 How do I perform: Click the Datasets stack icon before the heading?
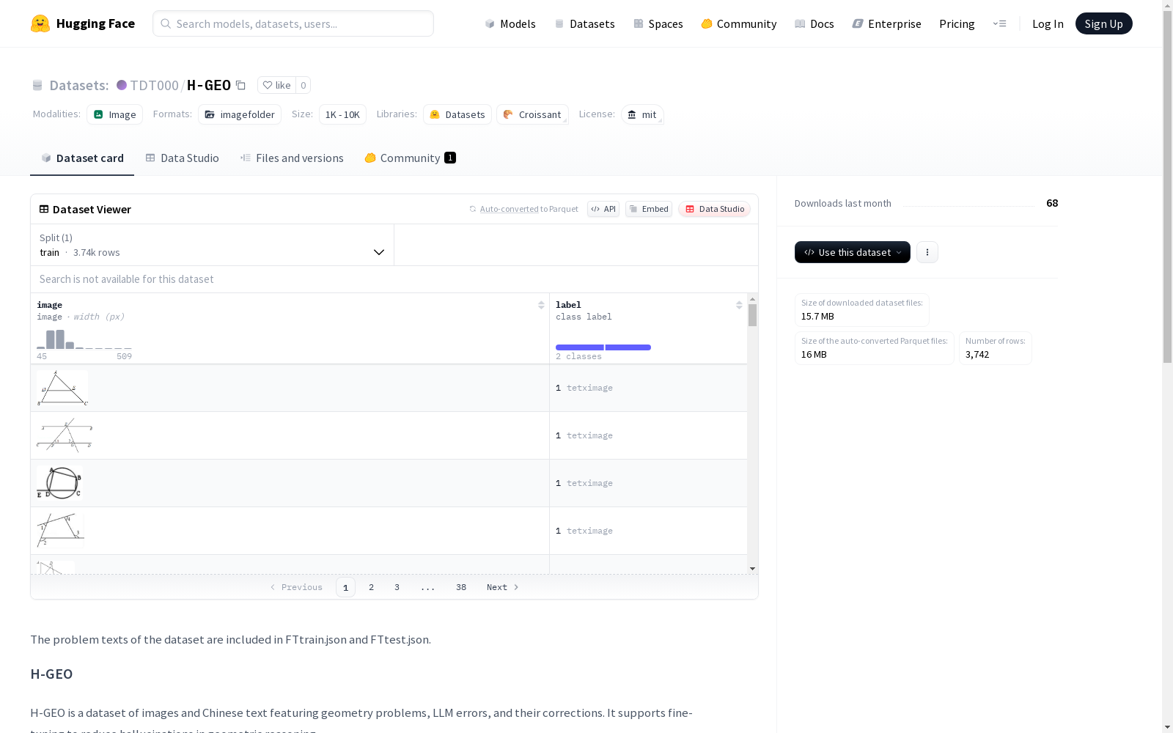click(37, 85)
